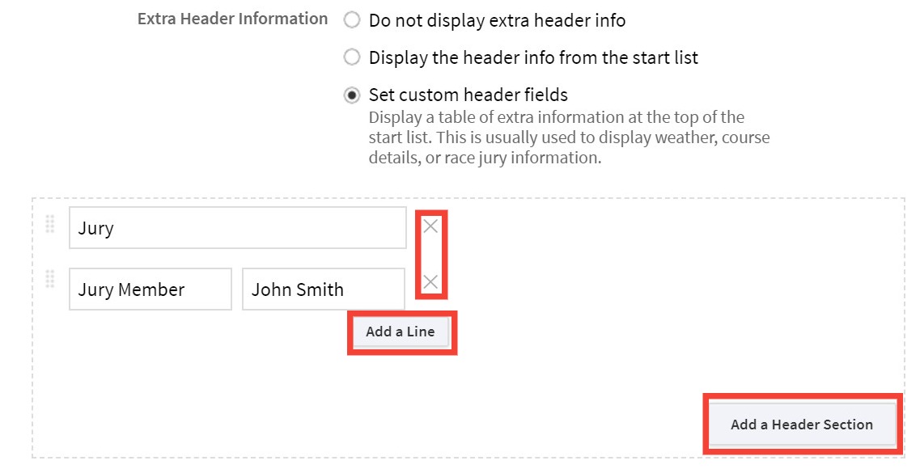
Task: Click inside the Jury text field
Action: pyautogui.click(x=237, y=227)
